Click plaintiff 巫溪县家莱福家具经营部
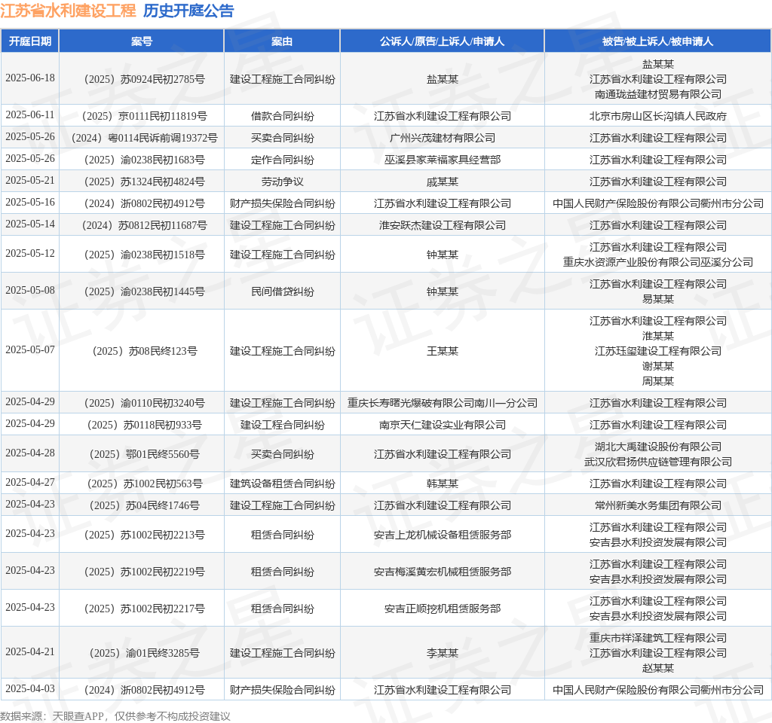The image size is (772, 723). [x=442, y=160]
